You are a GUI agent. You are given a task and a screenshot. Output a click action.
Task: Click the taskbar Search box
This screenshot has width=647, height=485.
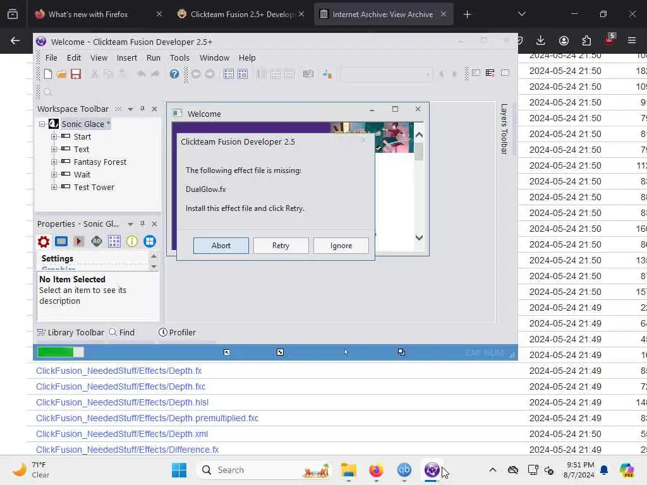click(264, 470)
